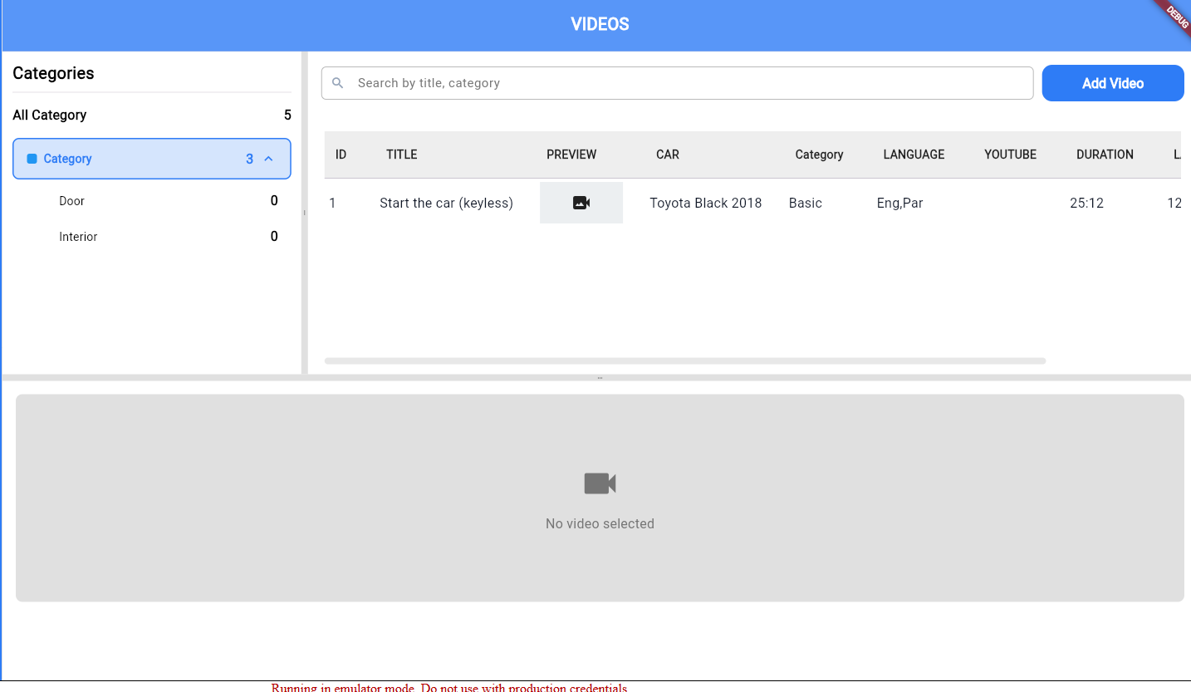Click the video camera preview icon in row 1

[x=581, y=203]
